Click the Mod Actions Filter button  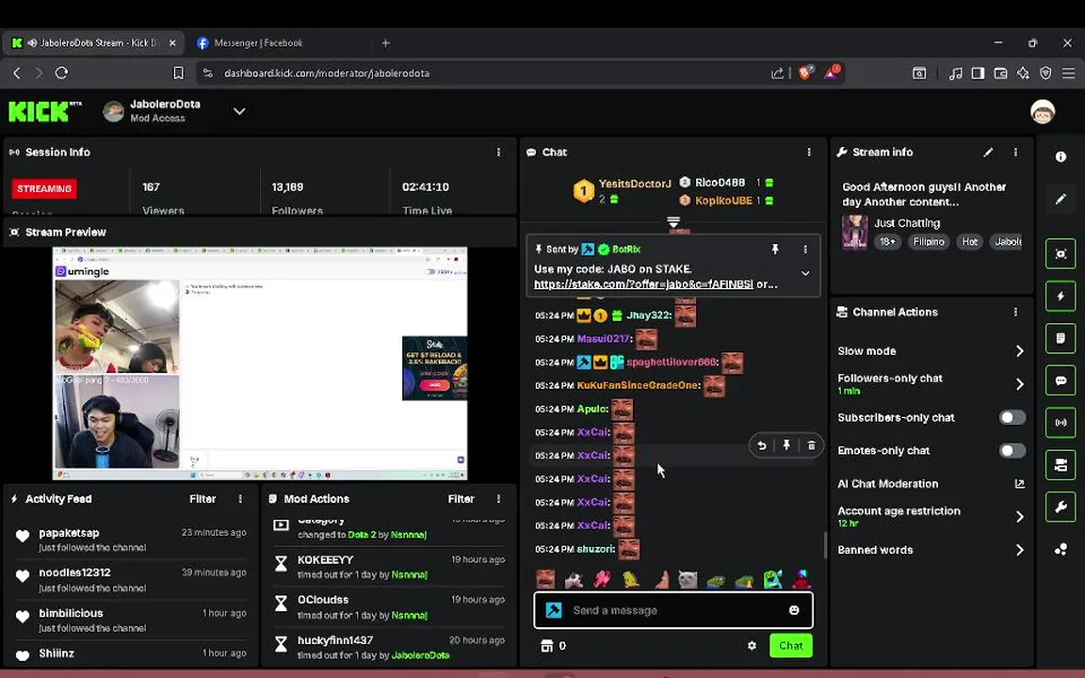[461, 499]
